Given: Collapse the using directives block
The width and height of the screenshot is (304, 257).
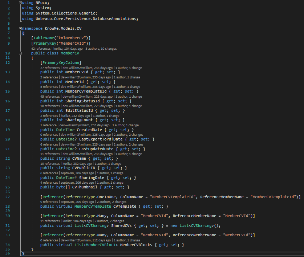Looking at the screenshot, I should point(20,3).
